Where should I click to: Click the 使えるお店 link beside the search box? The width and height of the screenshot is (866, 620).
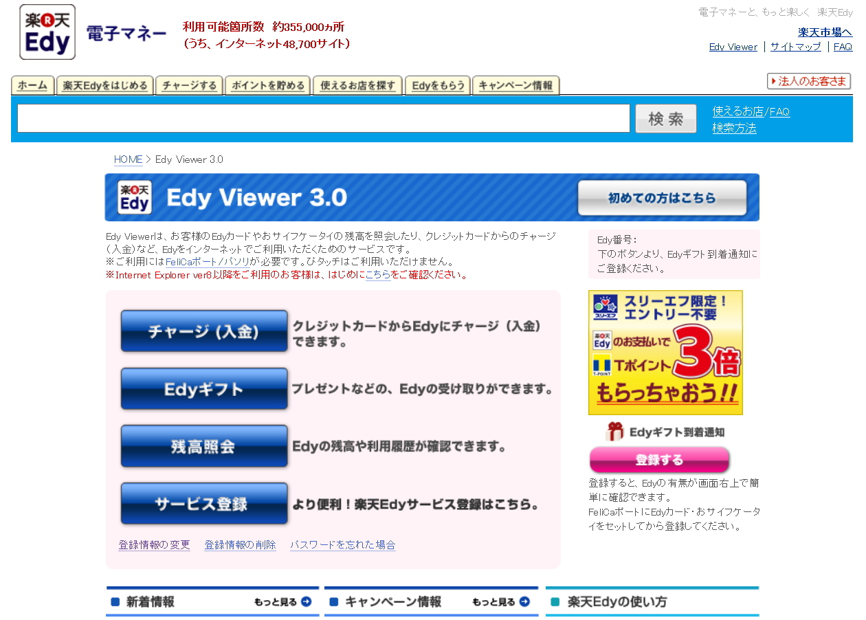click(738, 111)
